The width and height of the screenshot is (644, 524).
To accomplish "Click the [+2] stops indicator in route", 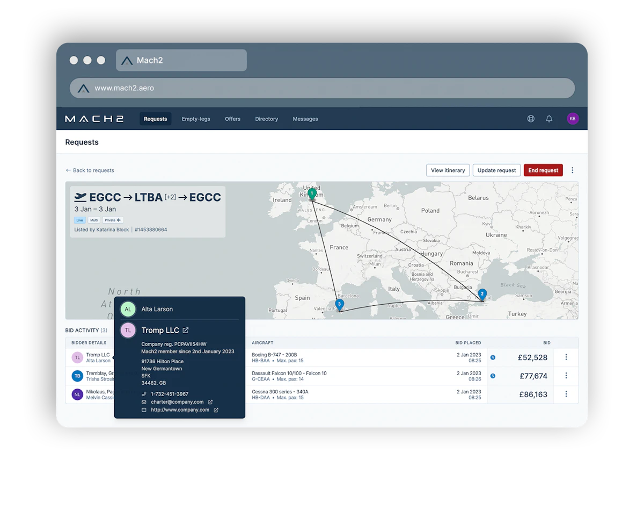I will tap(170, 197).
